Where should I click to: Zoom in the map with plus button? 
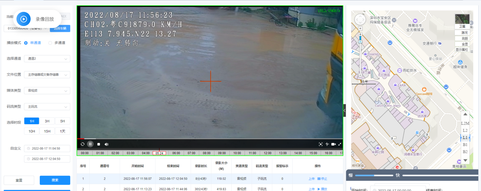click(x=360, y=34)
